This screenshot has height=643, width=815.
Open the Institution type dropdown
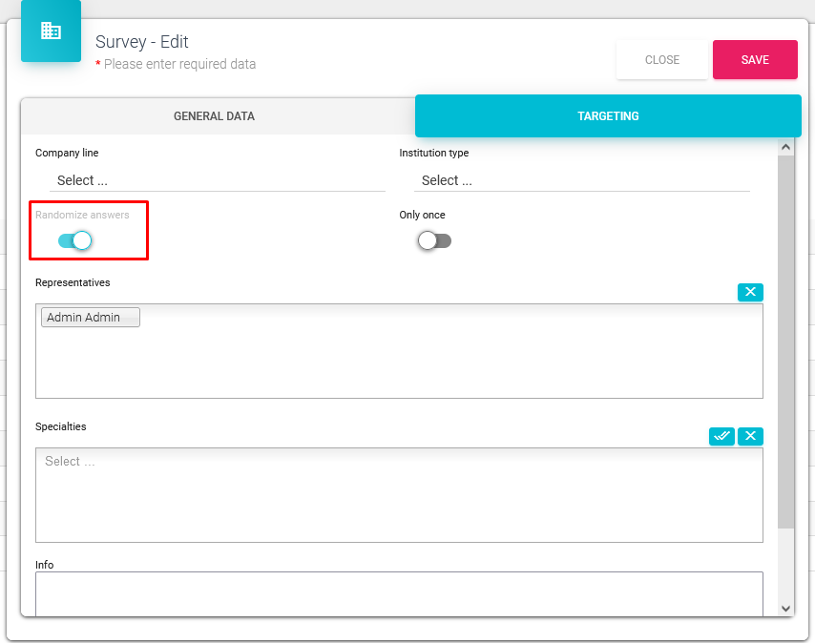point(581,180)
